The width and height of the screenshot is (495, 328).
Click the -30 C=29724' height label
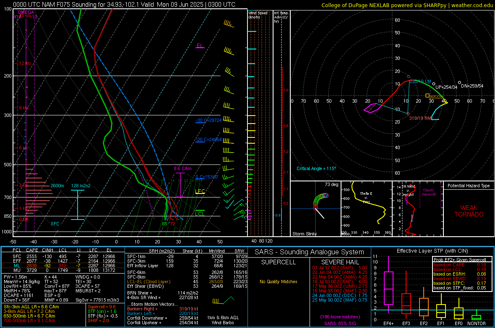tap(208, 121)
